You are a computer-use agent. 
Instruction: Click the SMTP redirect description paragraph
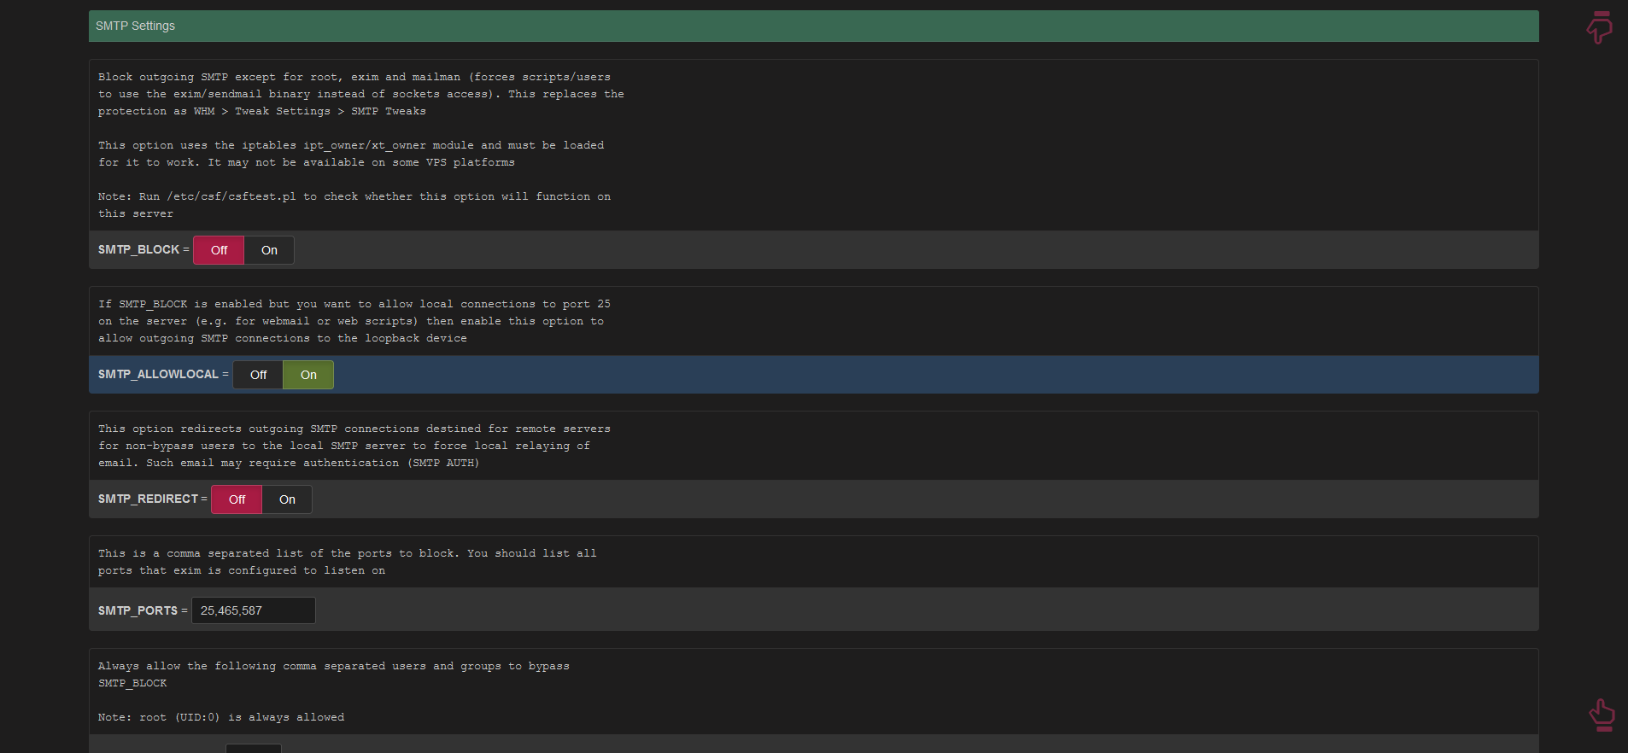tap(354, 446)
